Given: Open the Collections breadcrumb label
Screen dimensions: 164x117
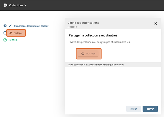Looking at the screenshot, I should [x=16, y=5].
